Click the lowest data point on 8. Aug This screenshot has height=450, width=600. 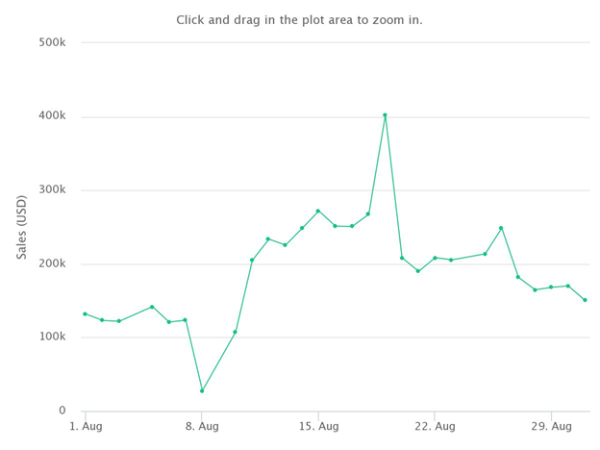click(x=202, y=390)
